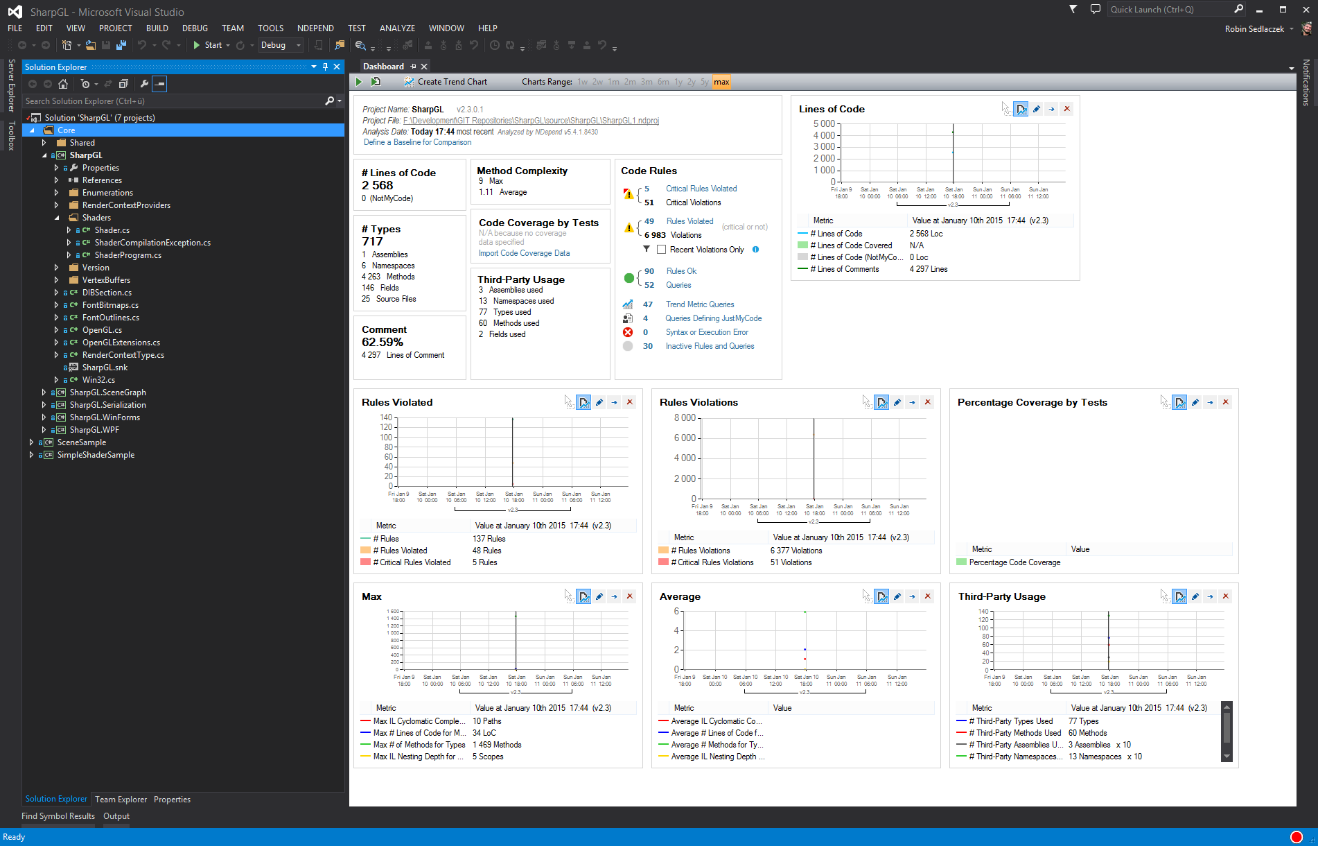The height and width of the screenshot is (846, 1318).
Task: Close the Lines of Code chart
Action: 1066,109
